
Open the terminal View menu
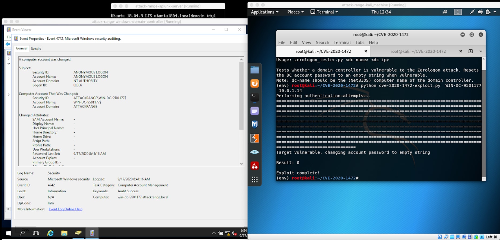[306, 42]
